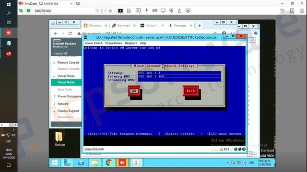Open the AnyDesk chat icon in toolbar
The image size is (307, 172).
pos(138,11)
